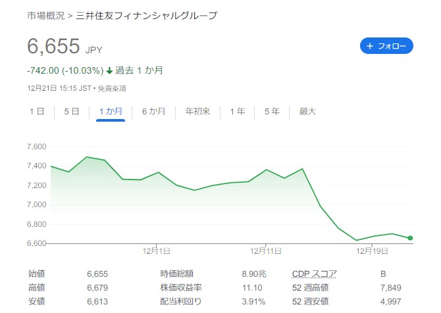Screen dimensions: 441x313
Task: Switch to the 1年 range tab
Action: click(238, 111)
